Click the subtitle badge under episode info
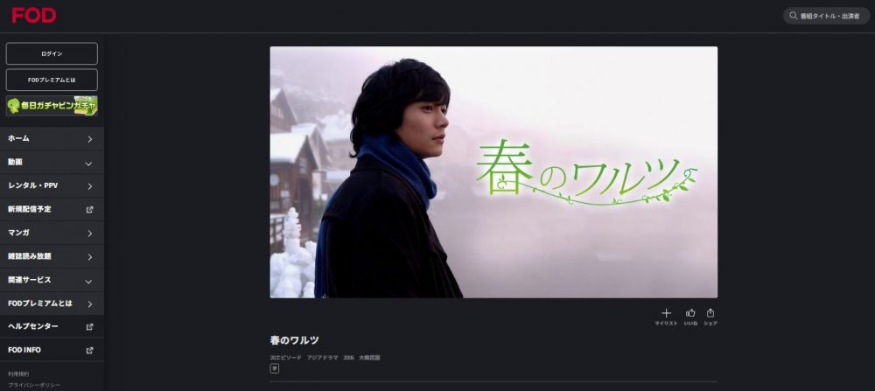Viewport: 875px width, 391px height. click(275, 368)
